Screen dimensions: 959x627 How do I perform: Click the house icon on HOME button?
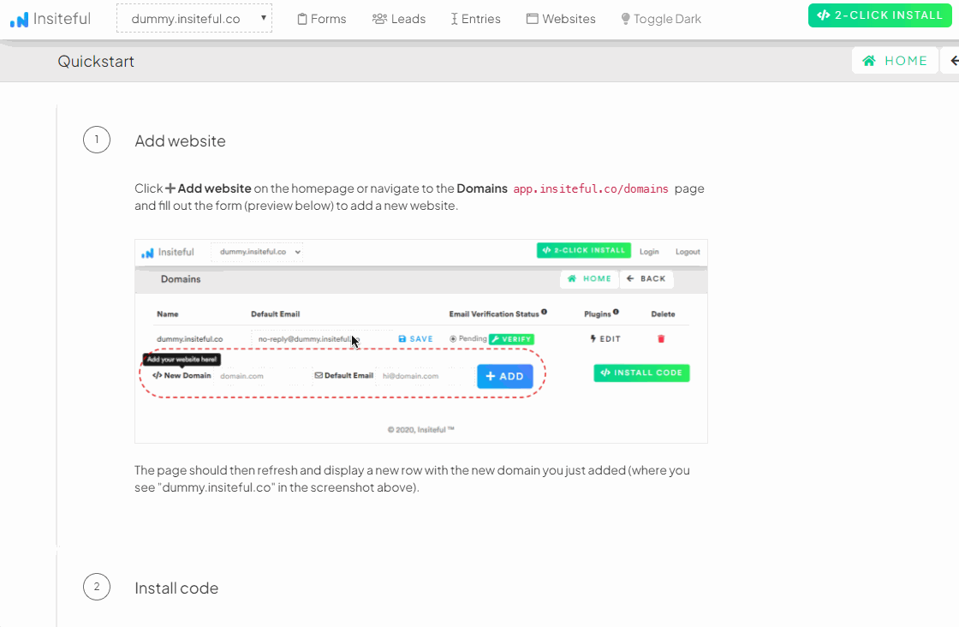point(868,61)
